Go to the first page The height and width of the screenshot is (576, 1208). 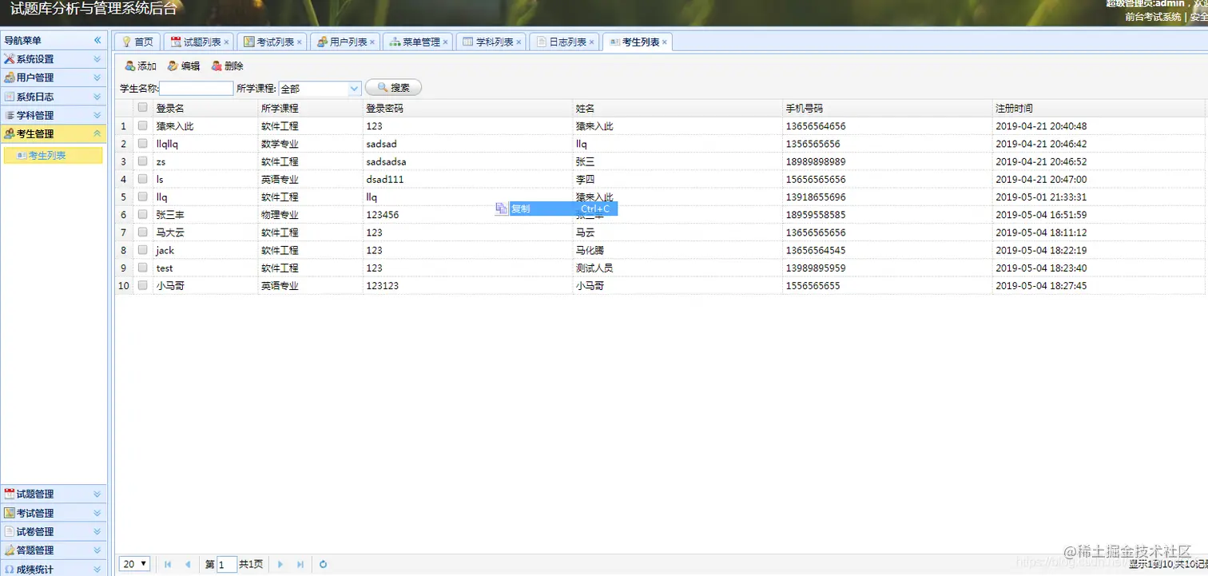(168, 565)
